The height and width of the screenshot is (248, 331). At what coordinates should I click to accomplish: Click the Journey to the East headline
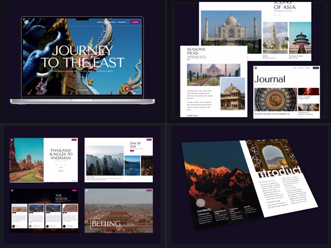tap(82, 56)
